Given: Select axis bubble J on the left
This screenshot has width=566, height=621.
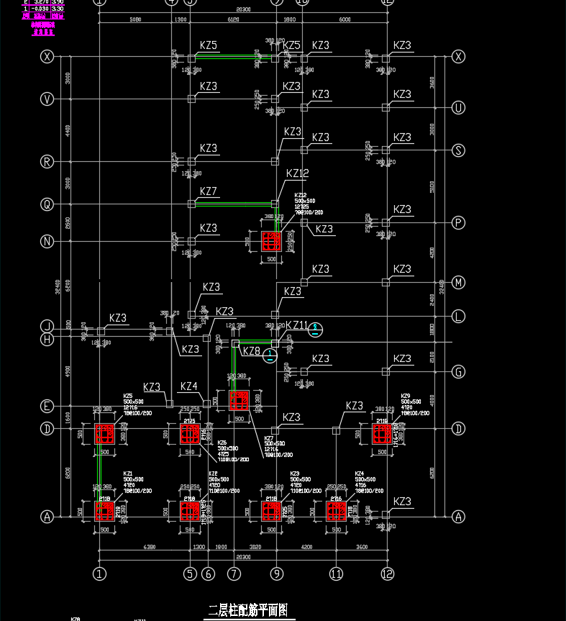Looking at the screenshot, I should (47, 327).
